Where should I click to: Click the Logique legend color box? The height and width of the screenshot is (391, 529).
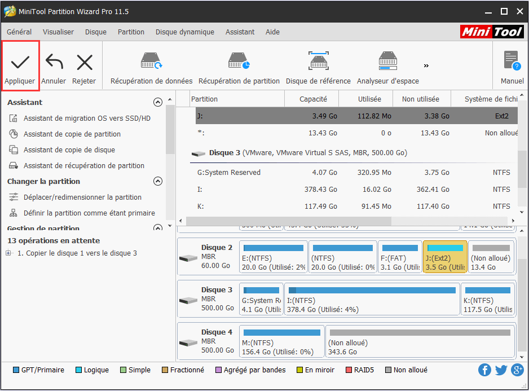(78, 370)
